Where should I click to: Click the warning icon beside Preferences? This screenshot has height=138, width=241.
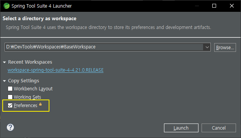(x=41, y=104)
